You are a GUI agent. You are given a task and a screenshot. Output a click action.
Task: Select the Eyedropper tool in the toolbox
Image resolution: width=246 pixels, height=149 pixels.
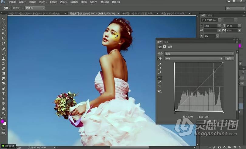(3, 43)
